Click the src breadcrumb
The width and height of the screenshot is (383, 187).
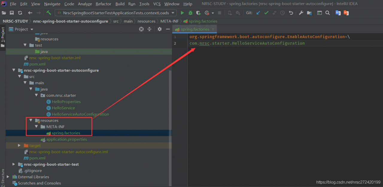116,21
